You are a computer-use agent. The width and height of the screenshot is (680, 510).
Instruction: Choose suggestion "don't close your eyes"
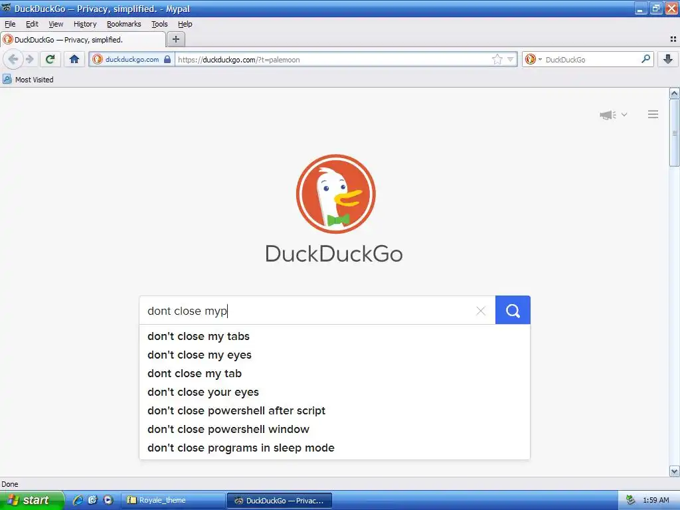[x=335, y=392]
